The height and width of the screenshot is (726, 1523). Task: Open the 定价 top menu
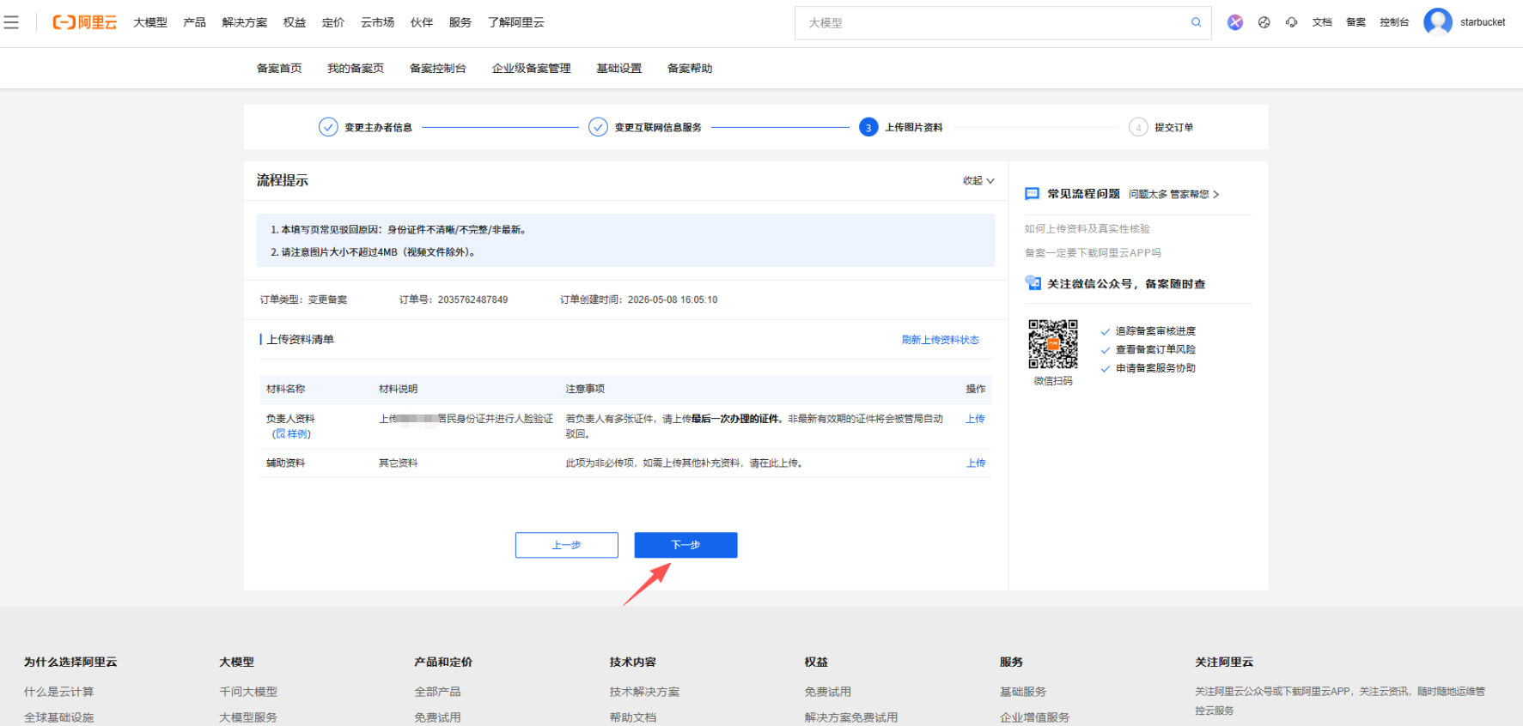pos(333,22)
